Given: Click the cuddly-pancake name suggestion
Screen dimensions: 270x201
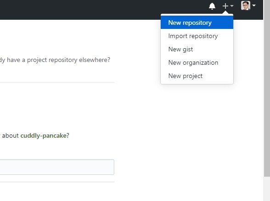Looking at the screenshot, I should [43, 136].
